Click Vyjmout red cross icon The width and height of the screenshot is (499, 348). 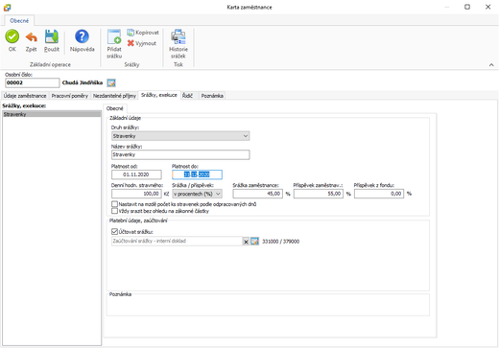131,43
